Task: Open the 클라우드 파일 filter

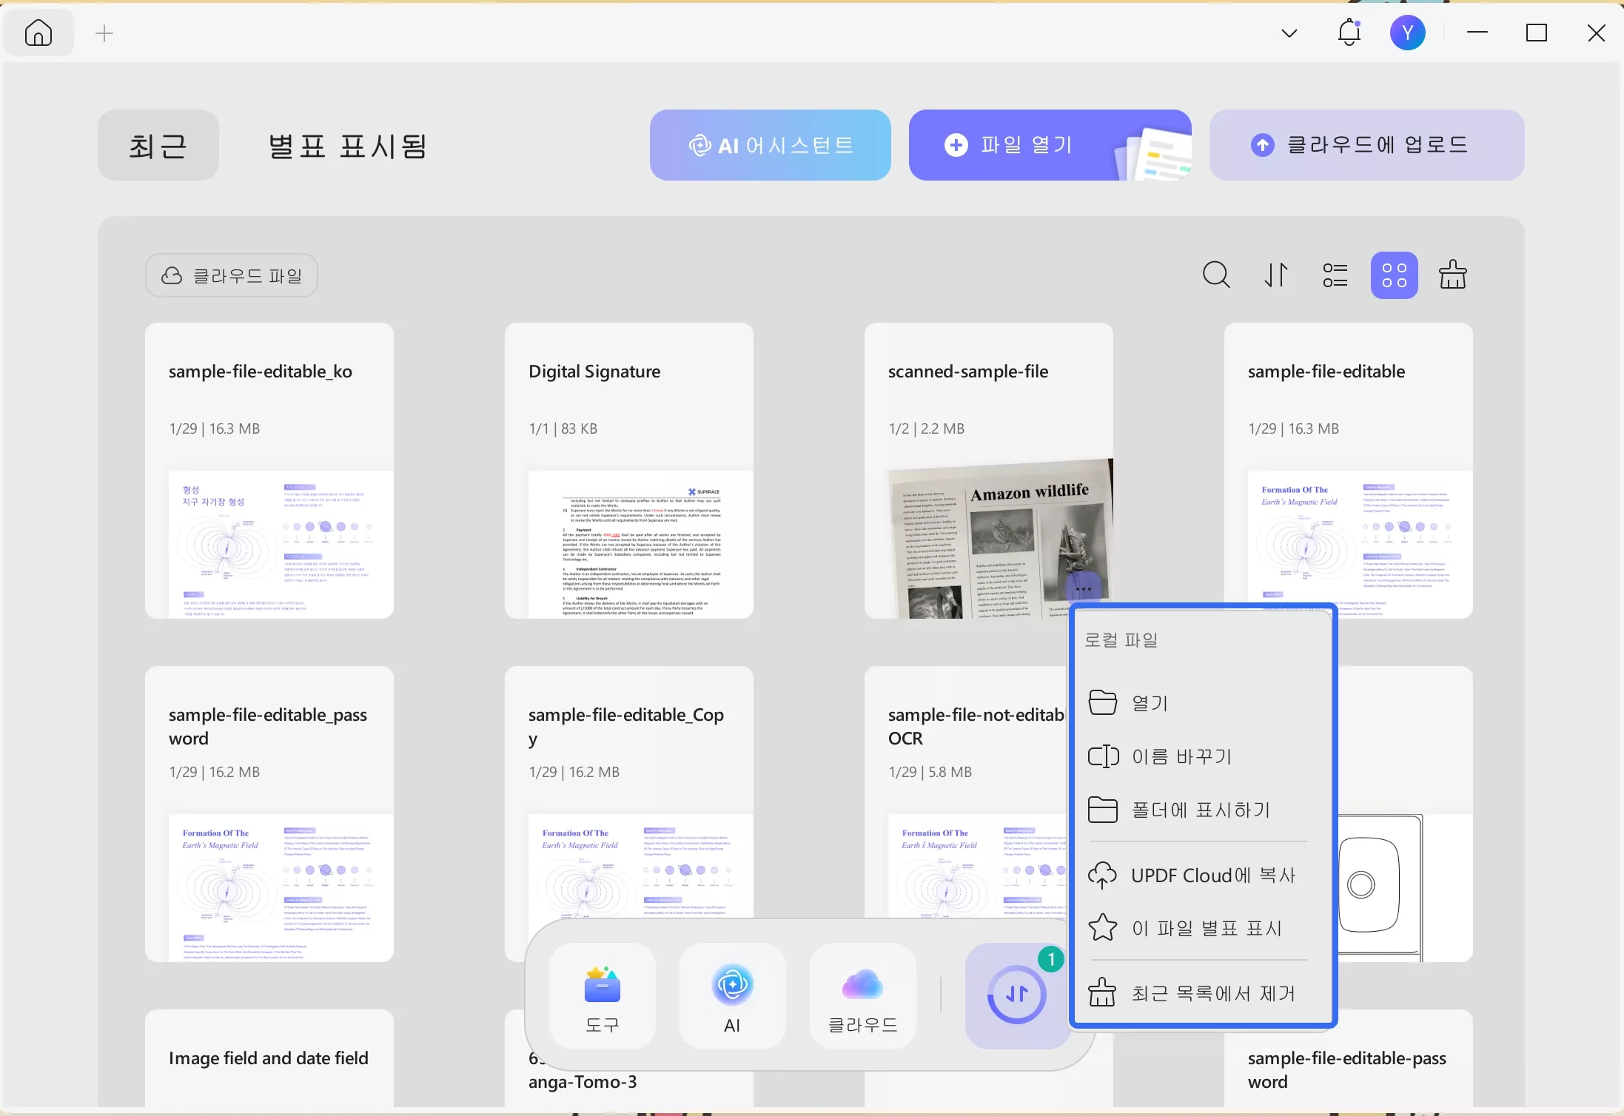Action: click(232, 275)
